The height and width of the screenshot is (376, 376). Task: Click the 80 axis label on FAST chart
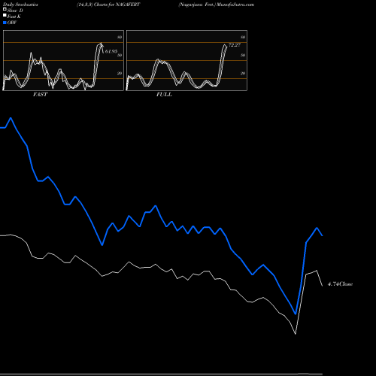120,37
